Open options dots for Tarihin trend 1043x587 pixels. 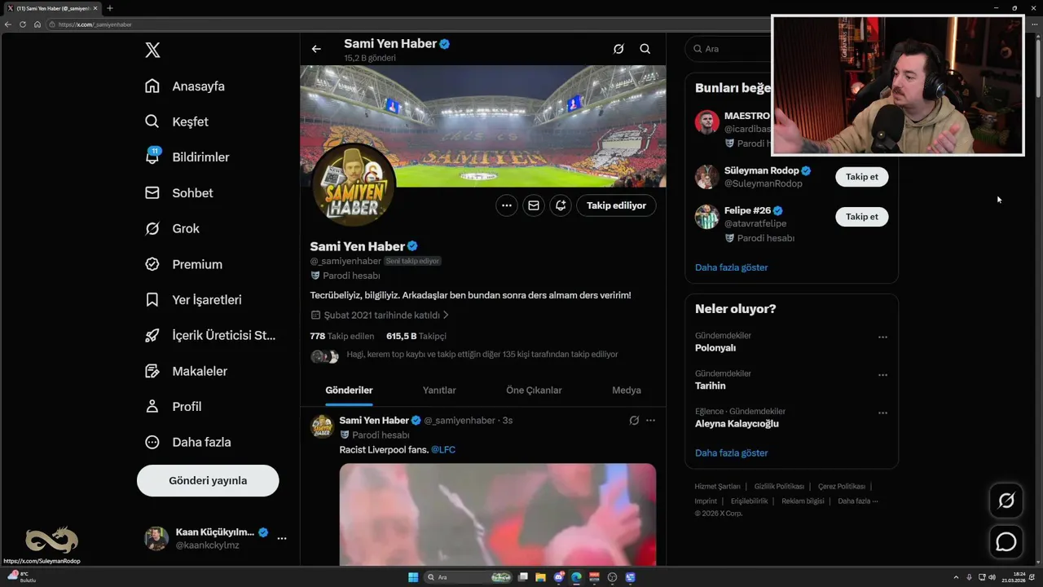click(x=882, y=375)
